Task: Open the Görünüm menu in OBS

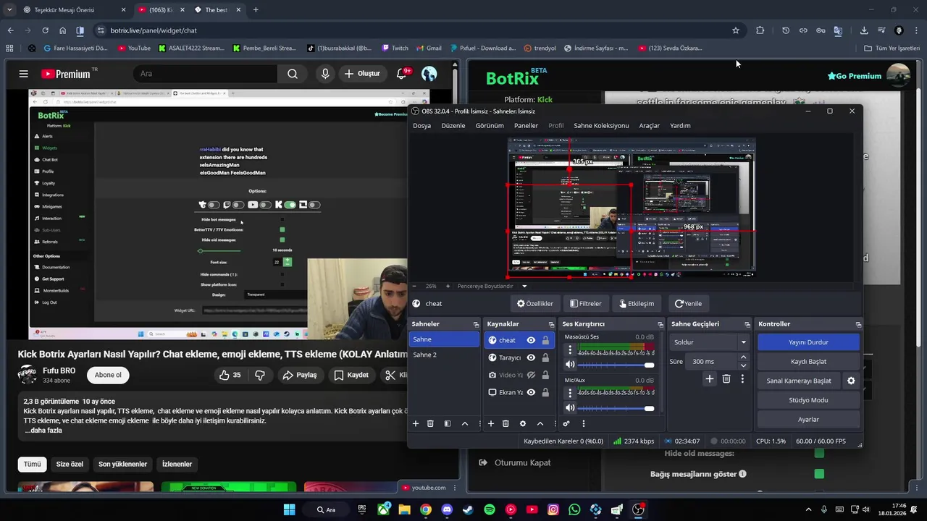Action: [490, 125]
